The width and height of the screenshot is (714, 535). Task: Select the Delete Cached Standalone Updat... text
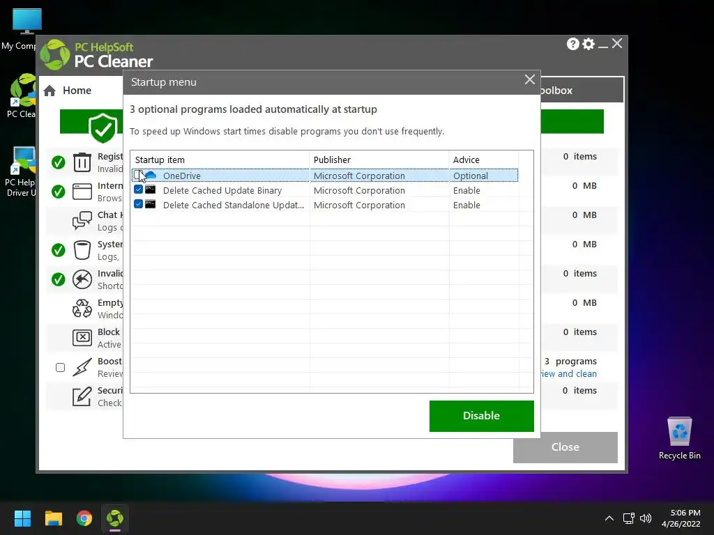click(233, 205)
